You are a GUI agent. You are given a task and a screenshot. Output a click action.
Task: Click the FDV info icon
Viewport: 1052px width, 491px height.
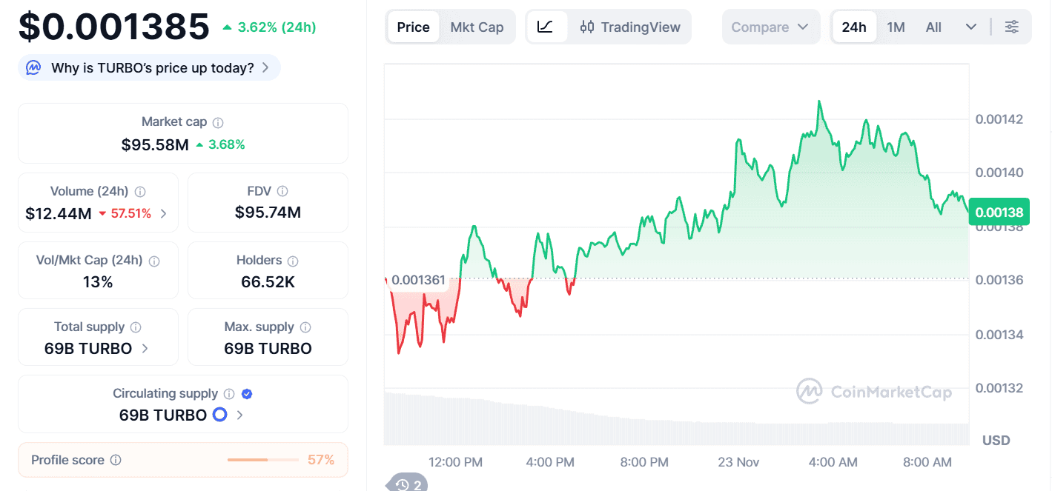282,192
